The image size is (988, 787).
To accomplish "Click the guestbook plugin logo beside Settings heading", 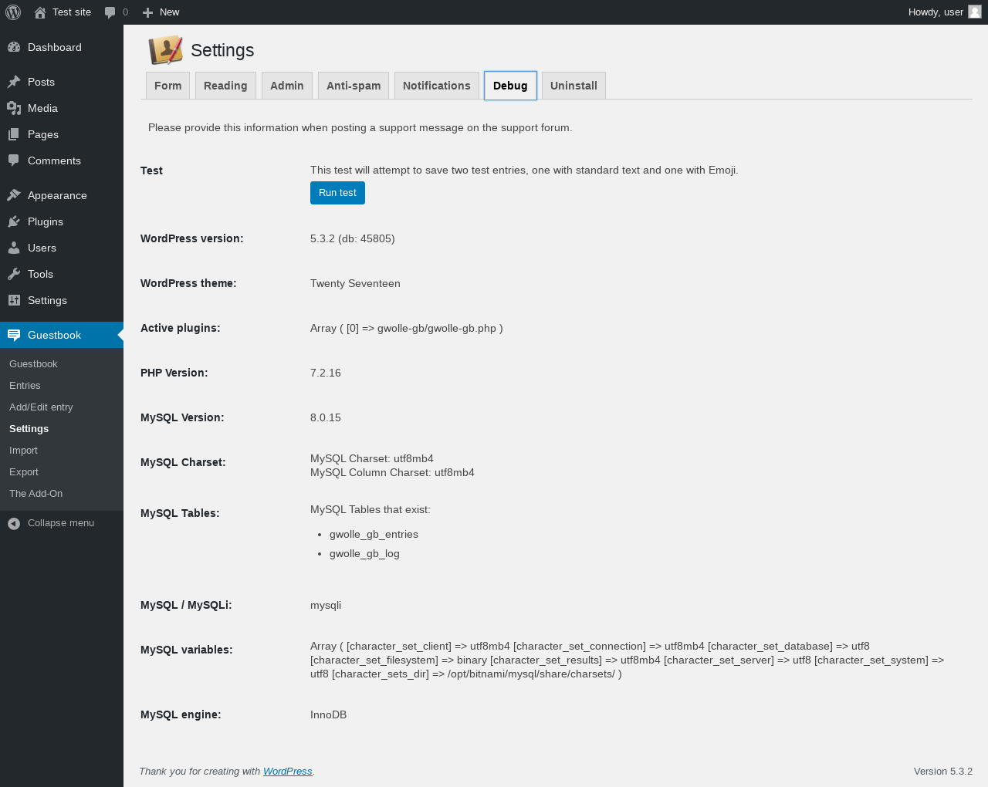I will point(166,50).
